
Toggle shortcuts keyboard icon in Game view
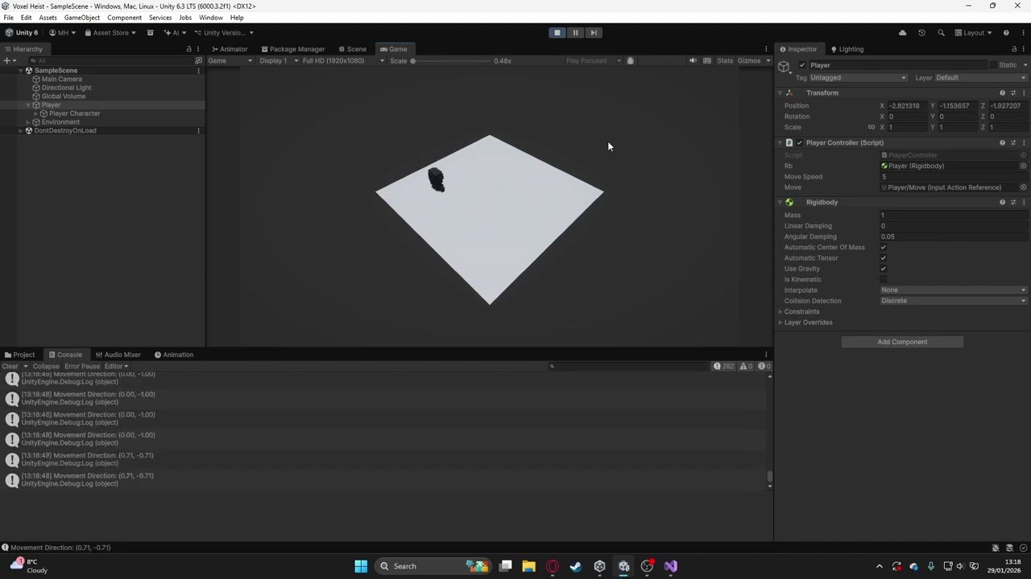(x=707, y=60)
